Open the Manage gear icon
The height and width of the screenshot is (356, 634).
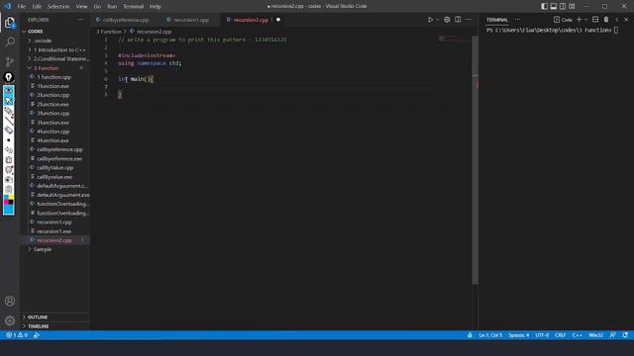pyautogui.click(x=10, y=320)
